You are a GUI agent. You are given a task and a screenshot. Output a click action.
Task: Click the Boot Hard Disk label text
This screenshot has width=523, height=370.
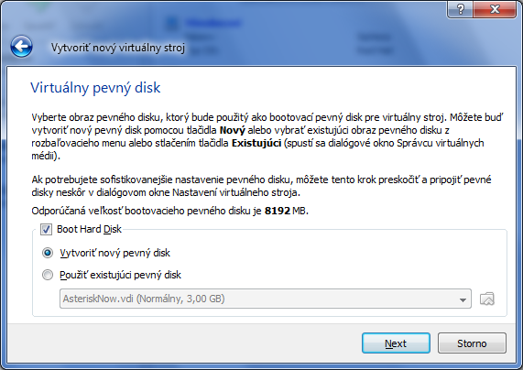(x=90, y=229)
